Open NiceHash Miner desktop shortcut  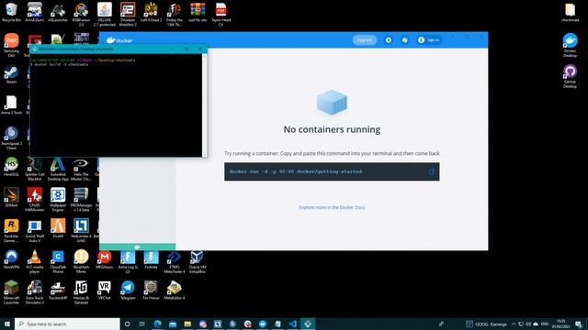[81, 262]
